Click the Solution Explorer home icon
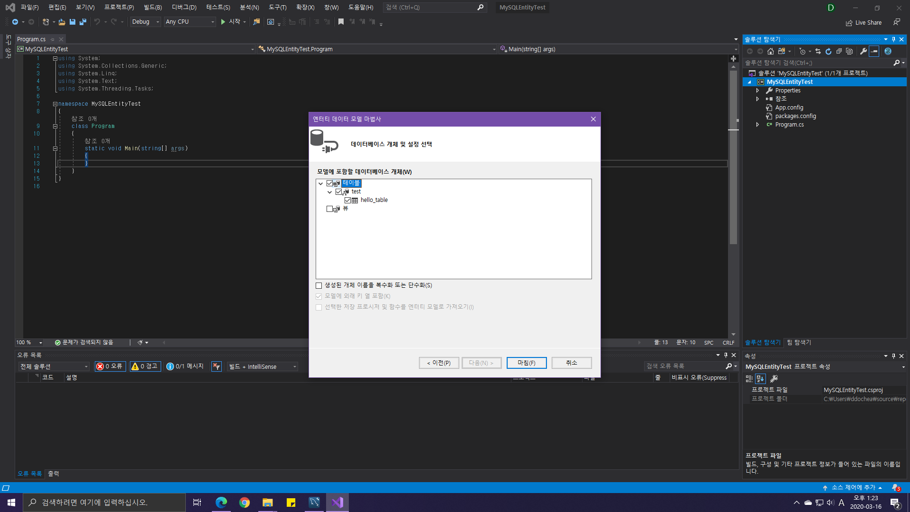Screen dimensions: 910x512 coord(771,51)
